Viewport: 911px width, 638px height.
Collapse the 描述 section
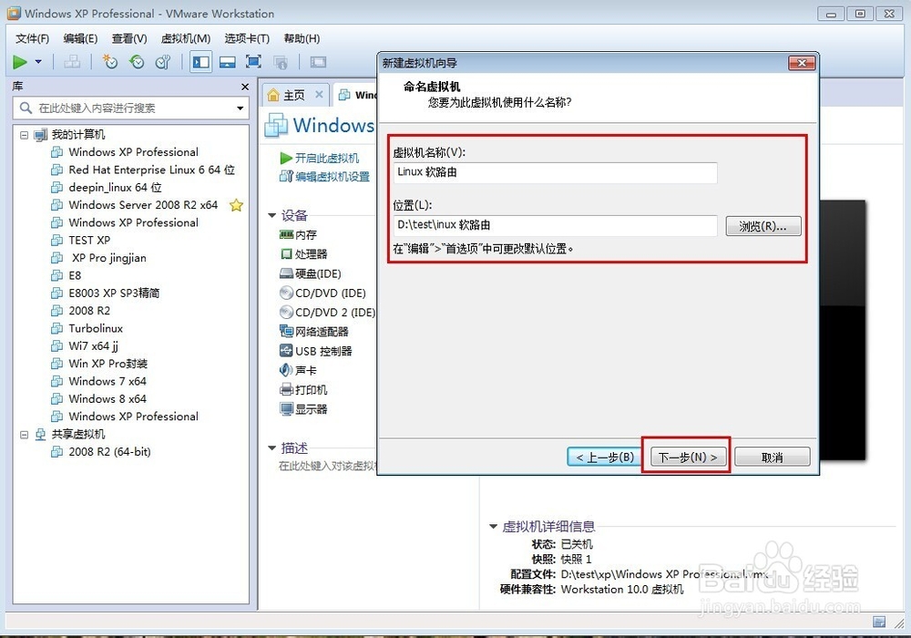tap(271, 448)
